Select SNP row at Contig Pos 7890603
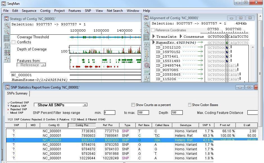264x163 pixels. pos(132,136)
